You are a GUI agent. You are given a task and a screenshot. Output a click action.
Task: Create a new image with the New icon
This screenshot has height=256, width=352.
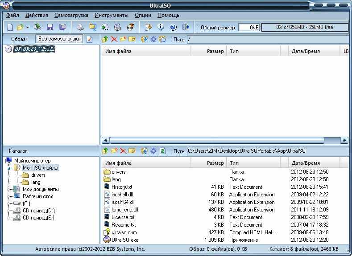(10, 27)
